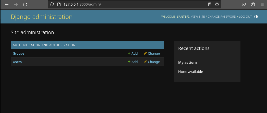This screenshot has height=113, width=267.
Task: Open the Pocket save icon
Action: (x=244, y=4)
